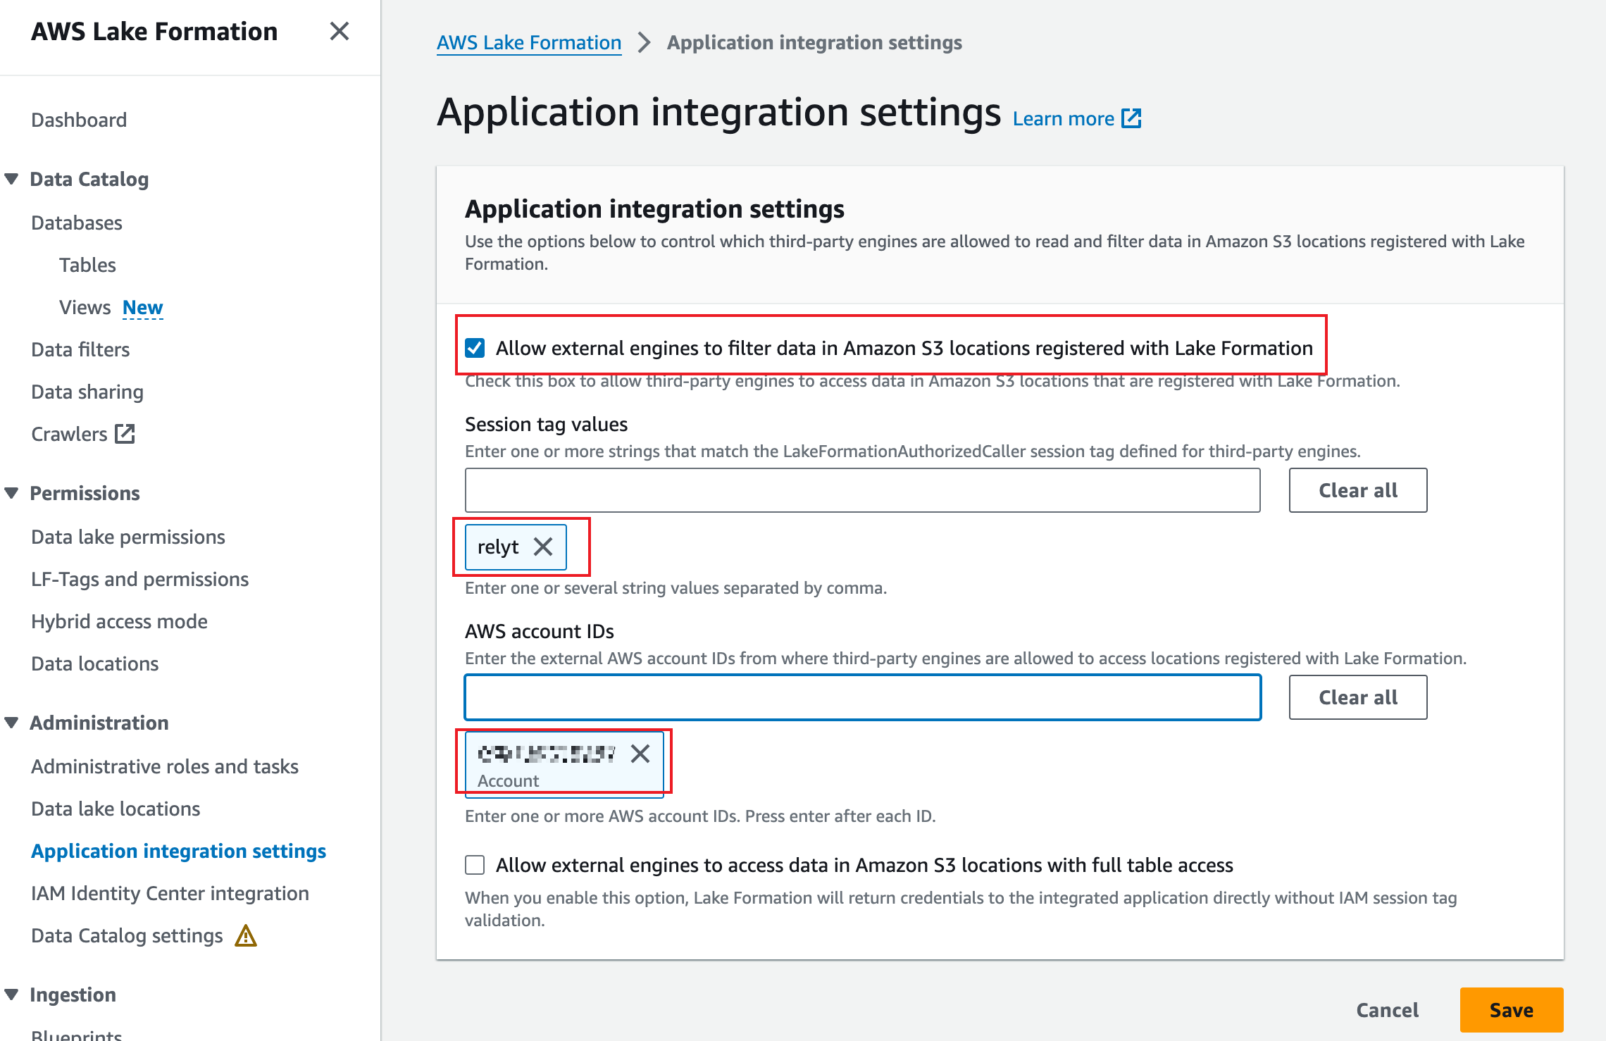Close the AWS Lake Formation side panel
The height and width of the screenshot is (1041, 1606).
point(340,31)
